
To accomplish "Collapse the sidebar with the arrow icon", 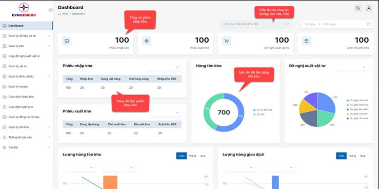I will 50,10.
